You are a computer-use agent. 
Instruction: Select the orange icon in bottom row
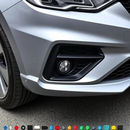click(x=69, y=128)
